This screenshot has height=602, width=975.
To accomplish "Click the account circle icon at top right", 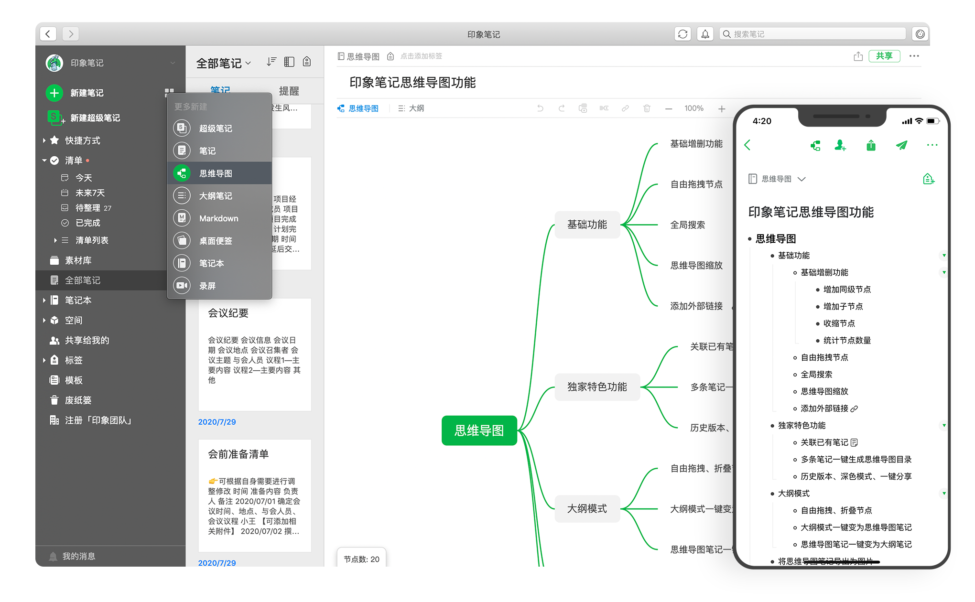I will 920,34.
